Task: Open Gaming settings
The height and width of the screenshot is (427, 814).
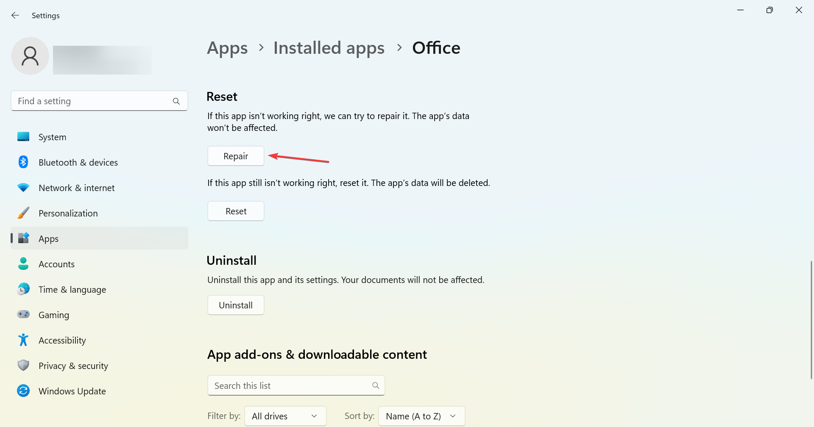Action: [x=99, y=315]
